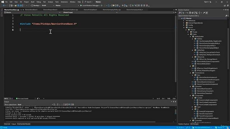Select WarriorBaseCharacter.h in tree

click(x=204, y=89)
